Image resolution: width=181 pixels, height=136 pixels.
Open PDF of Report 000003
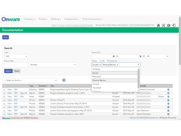16,114
